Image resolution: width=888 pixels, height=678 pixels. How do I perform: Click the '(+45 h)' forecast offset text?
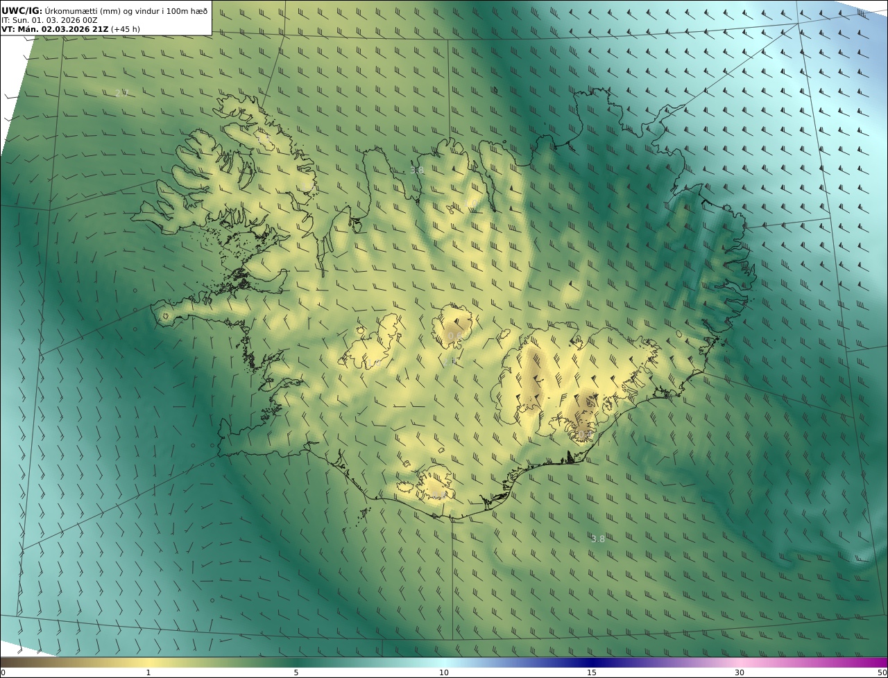pos(126,29)
